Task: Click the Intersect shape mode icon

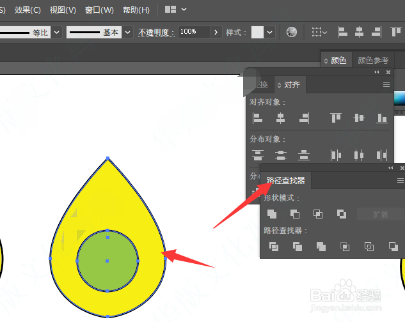Action: click(x=318, y=214)
